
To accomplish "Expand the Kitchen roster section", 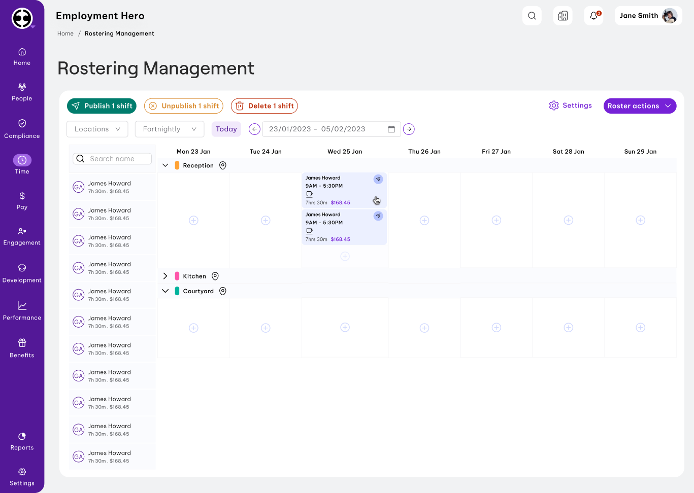I will tap(165, 276).
